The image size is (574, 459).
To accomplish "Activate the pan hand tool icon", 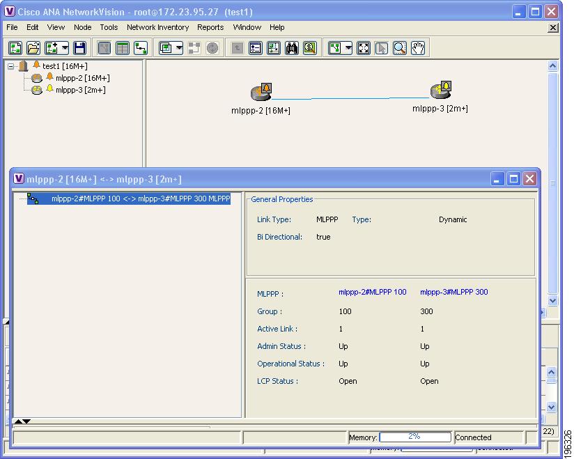I will pos(418,48).
